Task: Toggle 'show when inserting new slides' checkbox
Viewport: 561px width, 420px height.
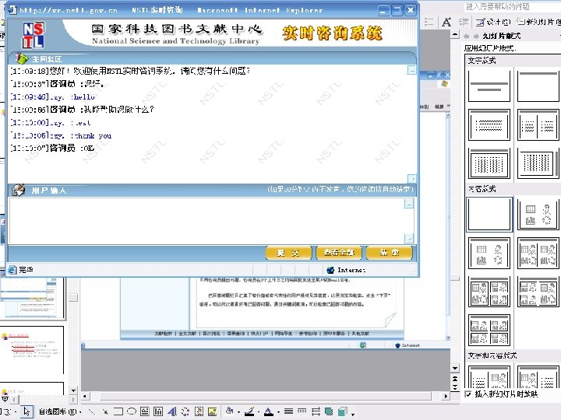Action: 468,394
